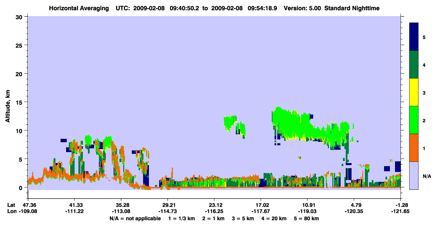Click the 'Lat' row label
The image size is (445, 228).
11,205
